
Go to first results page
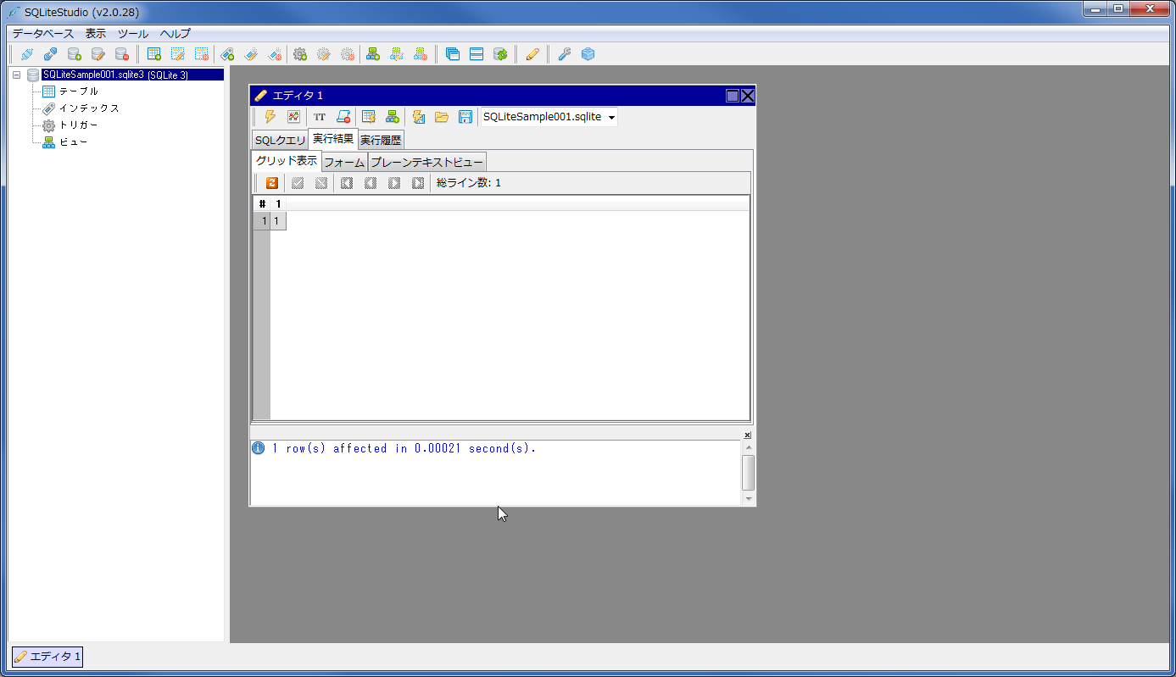coord(346,183)
